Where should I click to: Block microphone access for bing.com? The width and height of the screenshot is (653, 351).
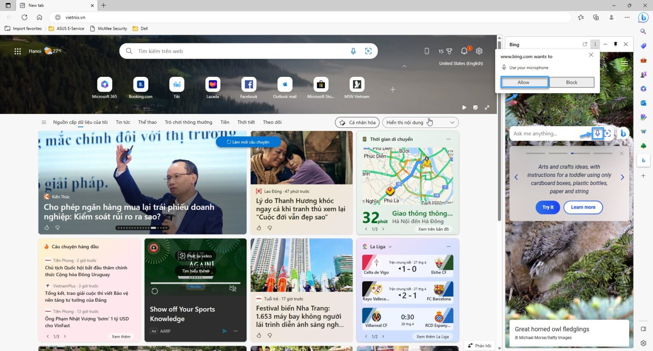coord(571,82)
